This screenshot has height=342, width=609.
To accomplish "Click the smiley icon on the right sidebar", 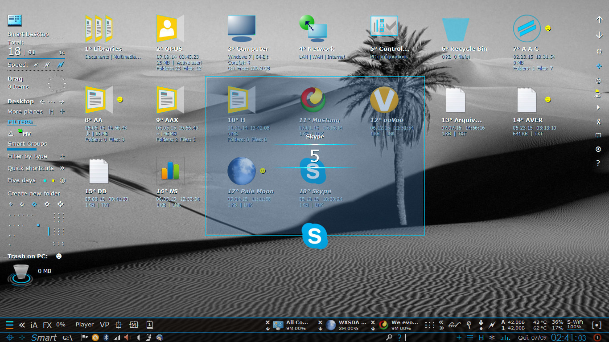I will pos(598,81).
